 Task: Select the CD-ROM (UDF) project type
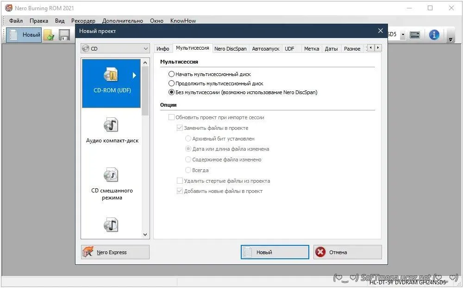tap(111, 83)
